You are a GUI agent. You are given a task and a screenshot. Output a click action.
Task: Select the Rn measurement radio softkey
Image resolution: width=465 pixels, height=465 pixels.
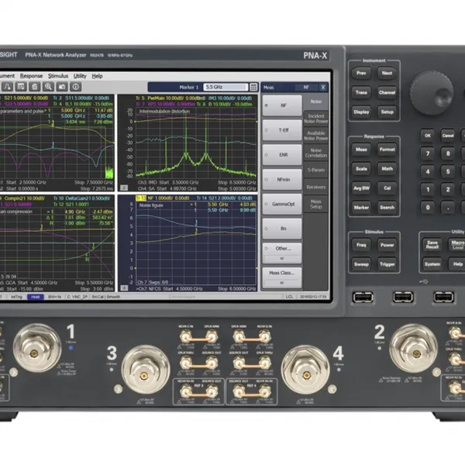(x=282, y=229)
